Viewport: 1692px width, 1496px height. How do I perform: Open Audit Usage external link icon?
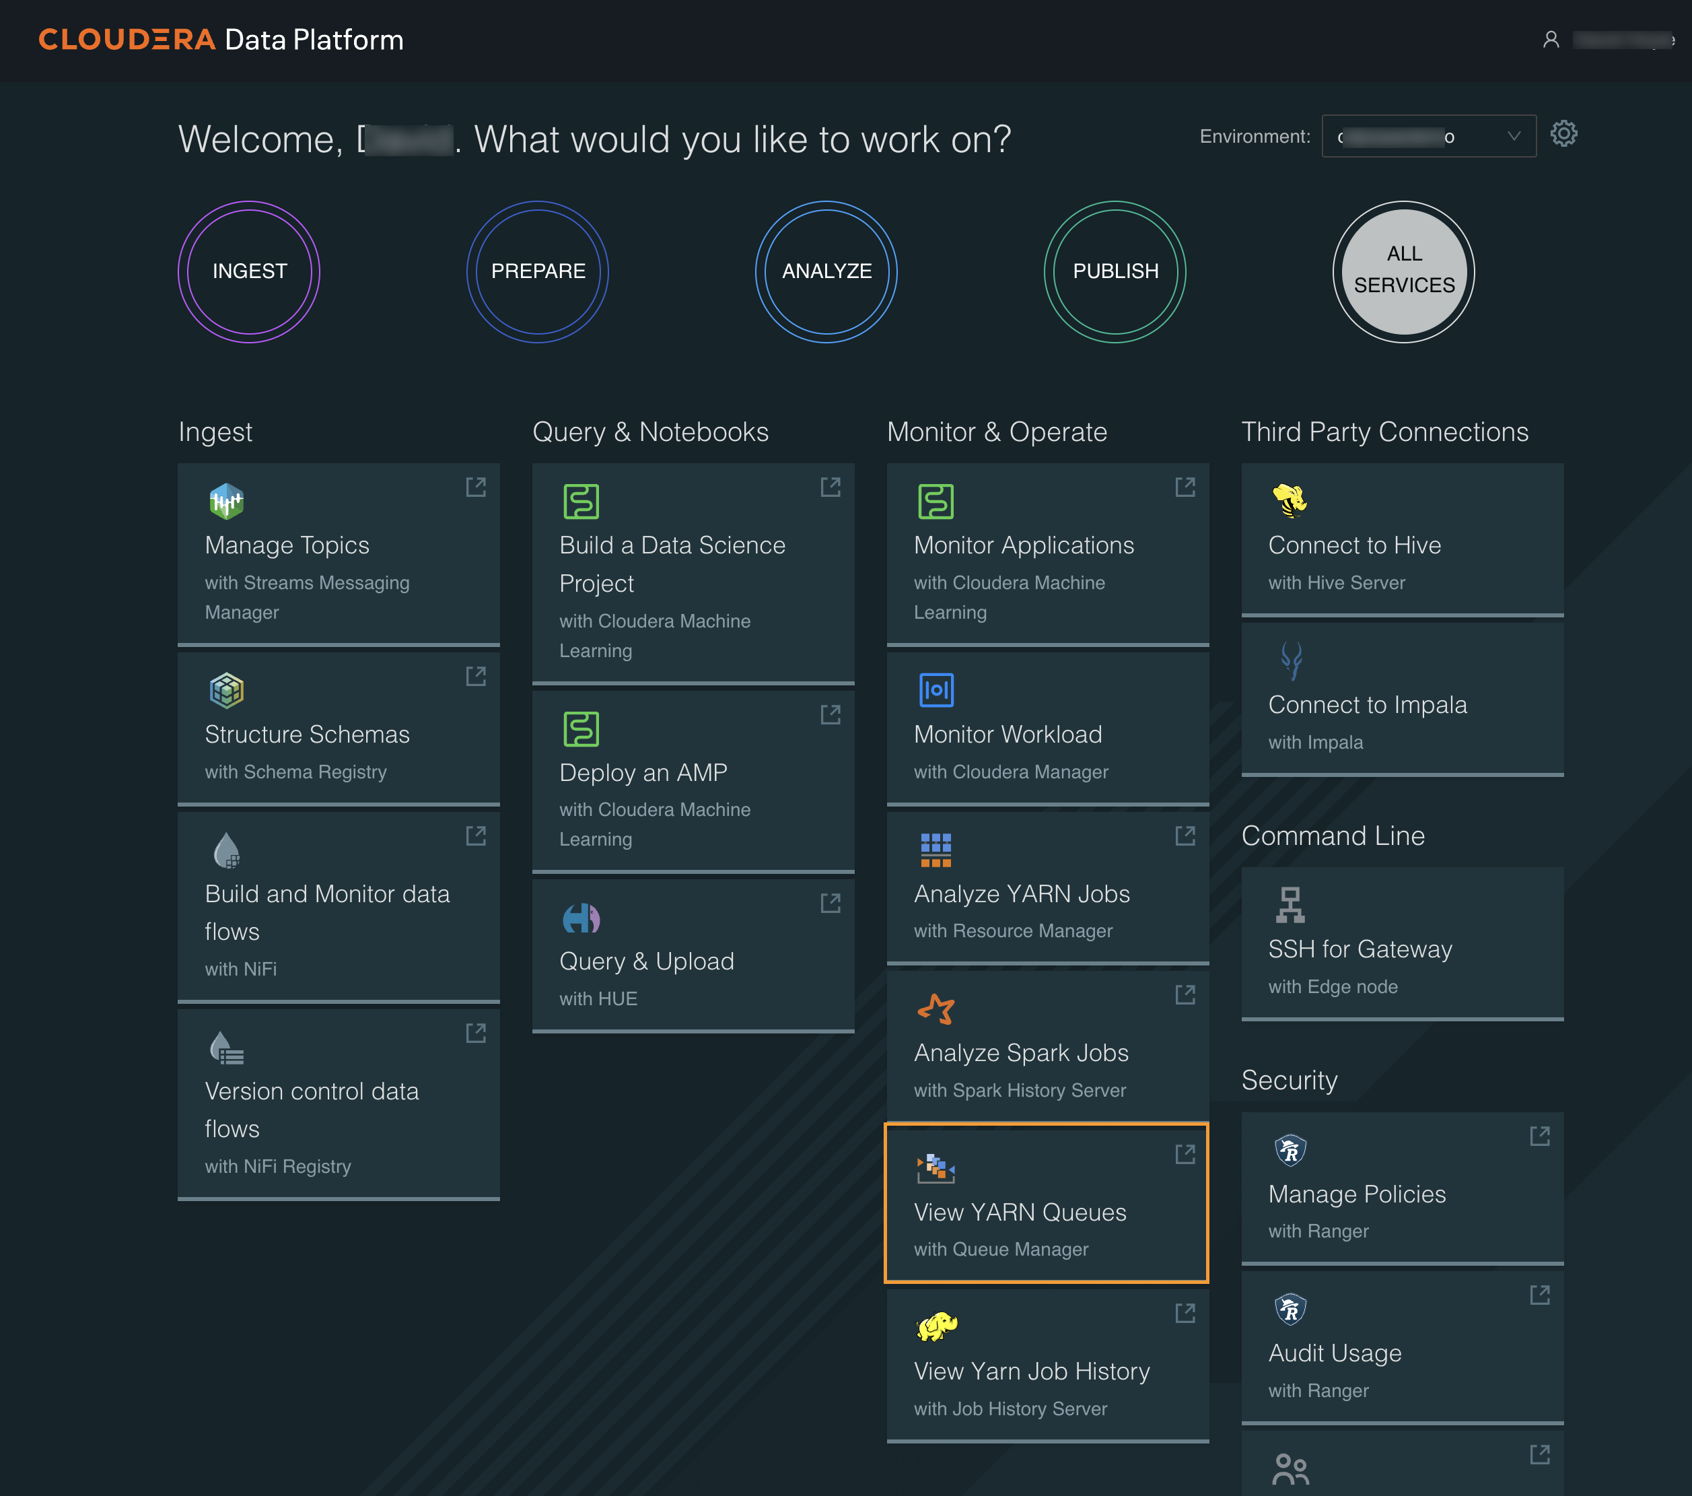coord(1539,1295)
